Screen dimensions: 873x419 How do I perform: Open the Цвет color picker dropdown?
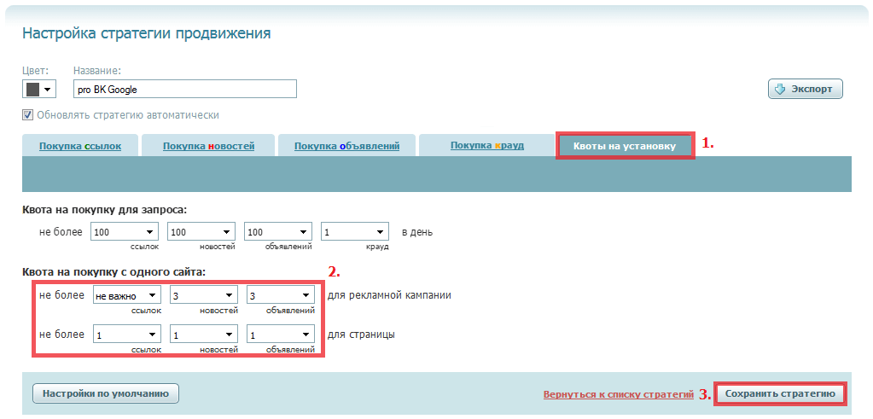[x=39, y=89]
